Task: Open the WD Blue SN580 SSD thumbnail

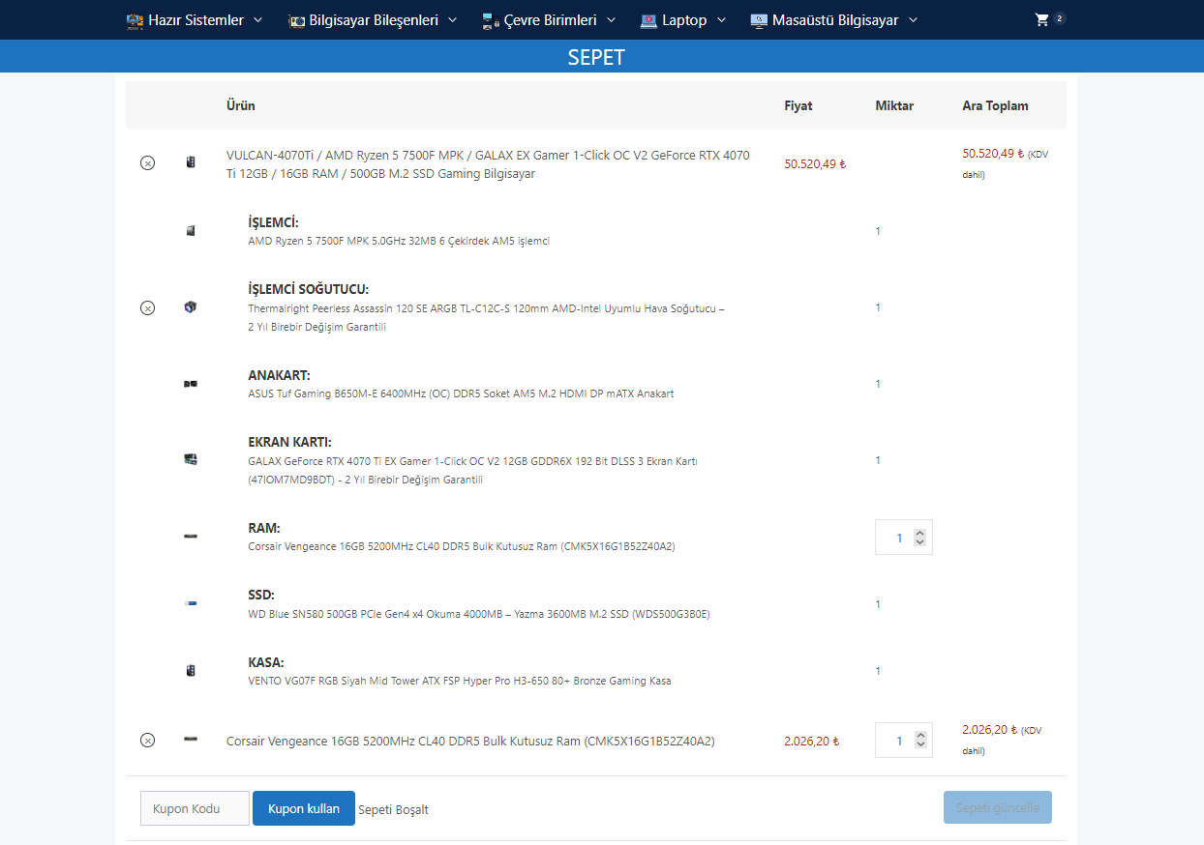Action: click(191, 603)
